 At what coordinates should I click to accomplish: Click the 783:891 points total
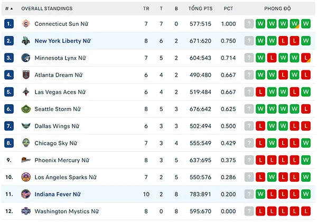tap(200, 194)
